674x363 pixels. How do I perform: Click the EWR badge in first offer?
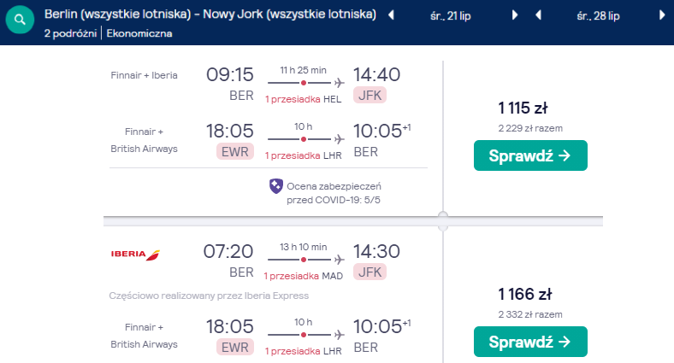234,152
